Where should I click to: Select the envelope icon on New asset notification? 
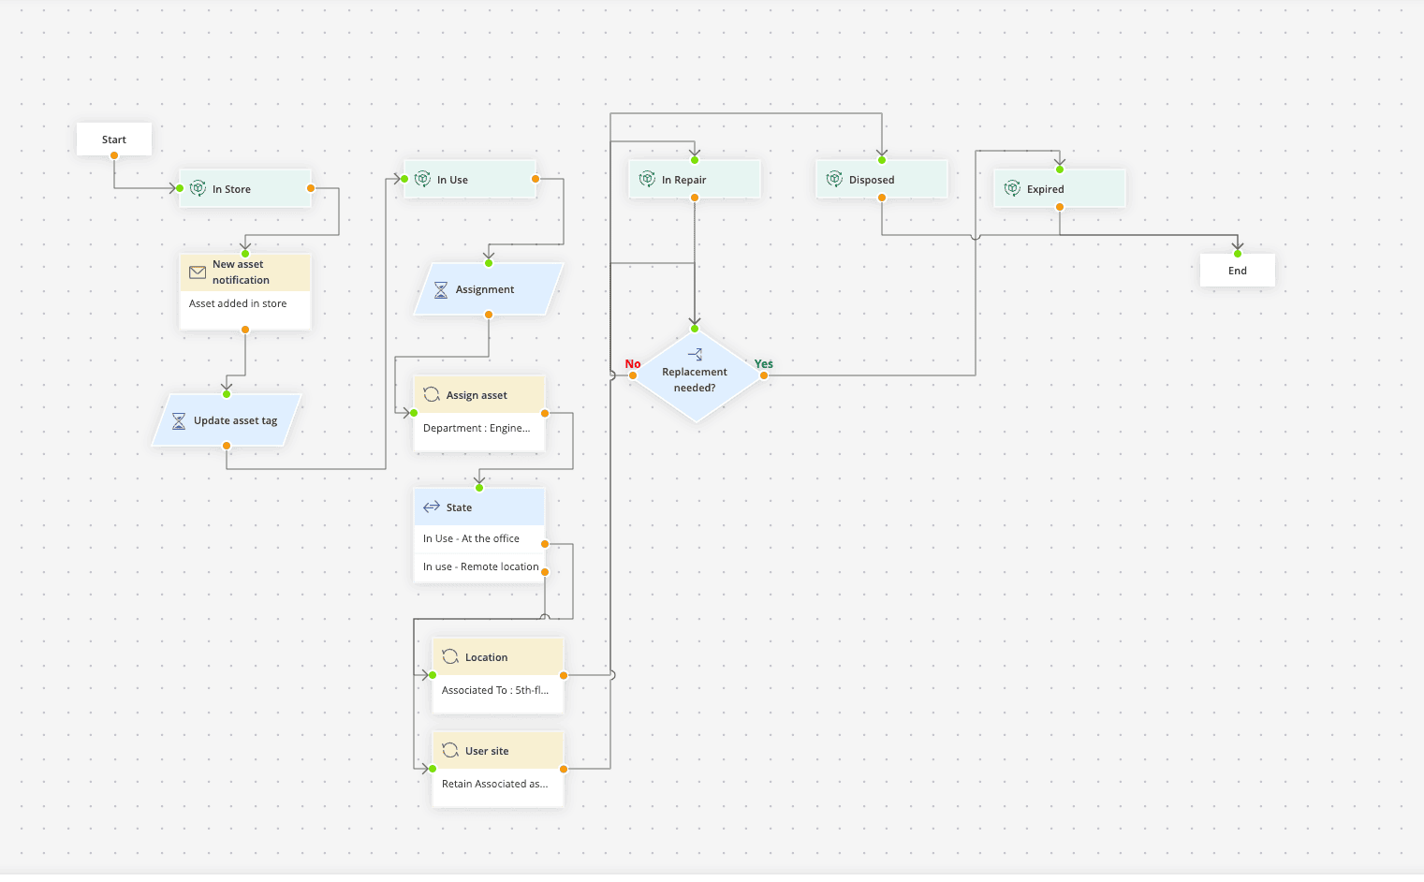198,272
